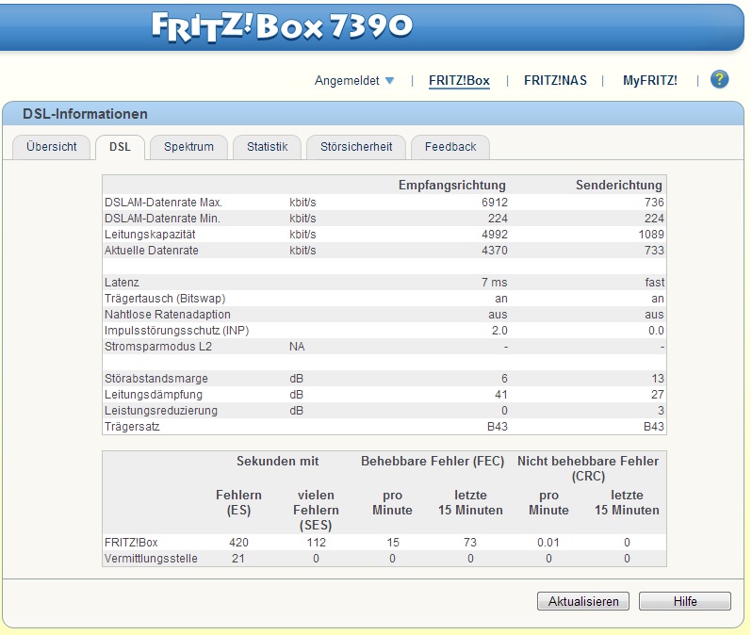The height and width of the screenshot is (635, 752).
Task: Select the INP value 0.0
Action: pyautogui.click(x=656, y=331)
